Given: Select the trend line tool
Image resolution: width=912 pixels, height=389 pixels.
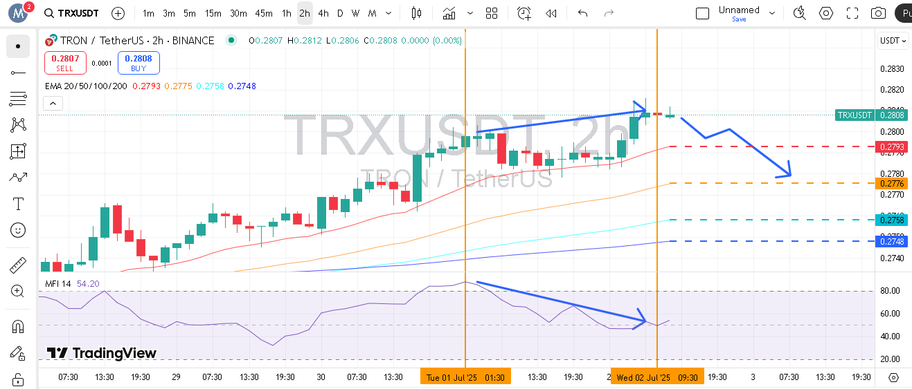Looking at the screenshot, I should pos(18,73).
